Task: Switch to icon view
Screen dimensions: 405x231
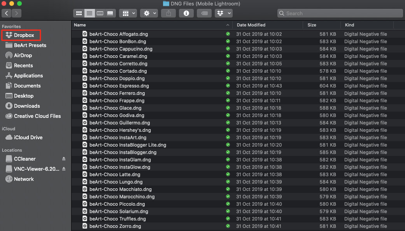Action: pyautogui.click(x=79, y=13)
